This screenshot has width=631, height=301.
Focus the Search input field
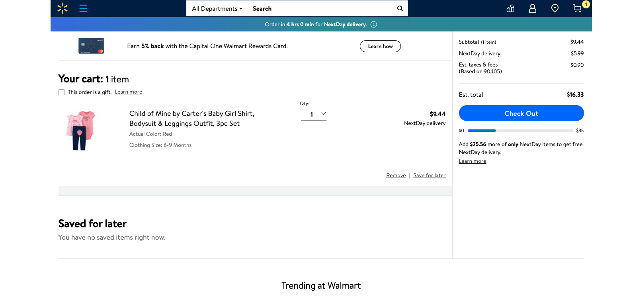(322, 9)
